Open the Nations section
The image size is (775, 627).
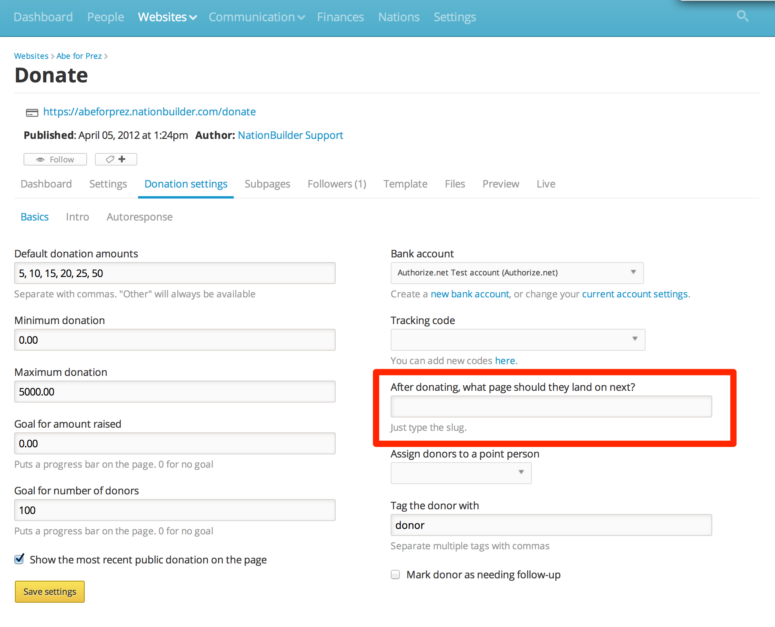click(399, 17)
